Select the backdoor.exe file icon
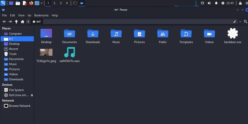The height and width of the screenshot is (124, 248). pos(233,33)
